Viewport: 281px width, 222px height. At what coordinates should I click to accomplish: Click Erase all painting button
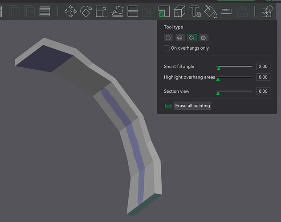point(192,106)
